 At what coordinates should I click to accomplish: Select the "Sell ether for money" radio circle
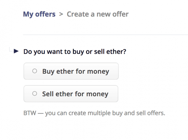(35, 93)
